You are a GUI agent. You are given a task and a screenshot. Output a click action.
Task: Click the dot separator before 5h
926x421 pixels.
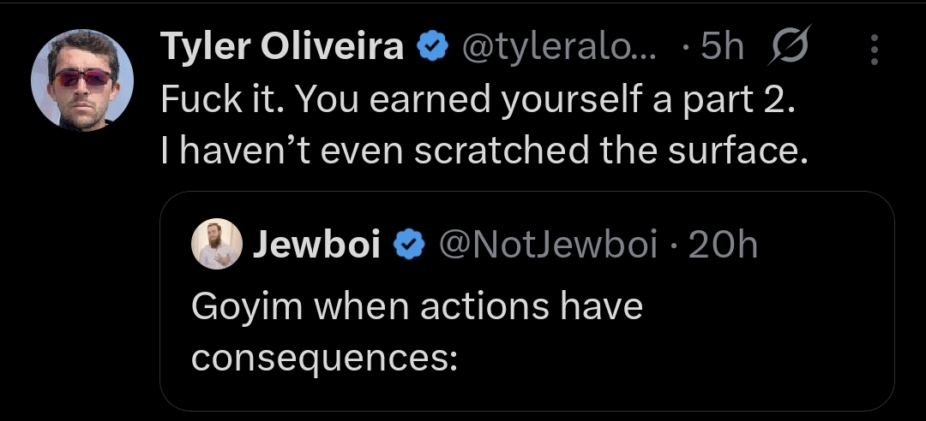coord(683,48)
